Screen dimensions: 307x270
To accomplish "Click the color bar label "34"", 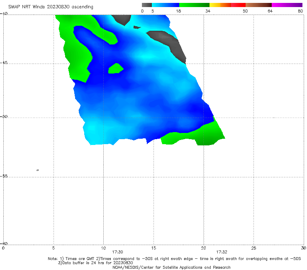I will pyautogui.click(x=208, y=11).
